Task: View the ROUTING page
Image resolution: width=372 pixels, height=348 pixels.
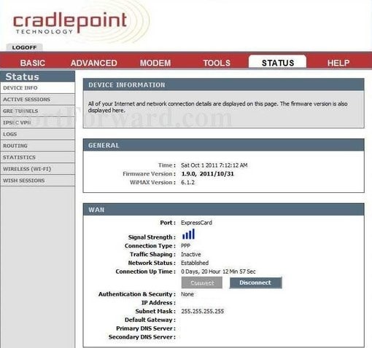Action: (x=37, y=146)
